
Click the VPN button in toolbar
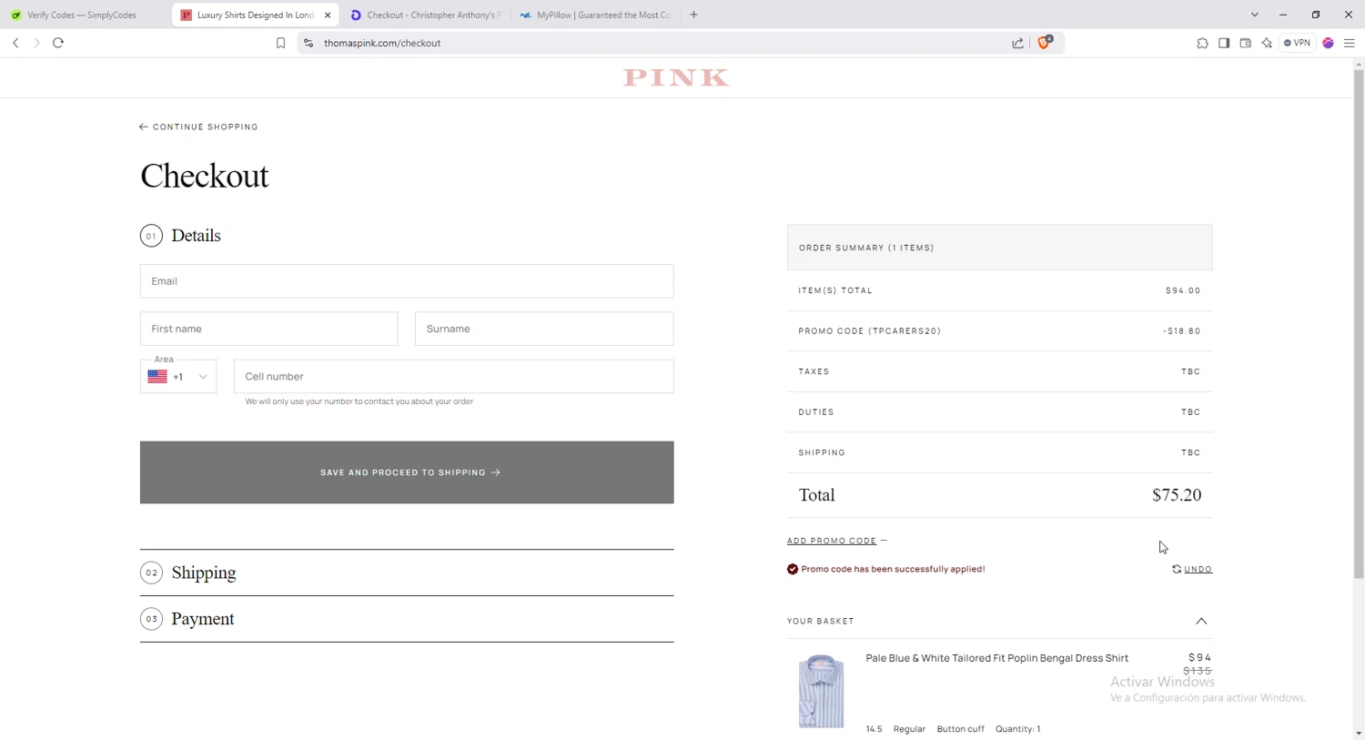click(x=1298, y=43)
